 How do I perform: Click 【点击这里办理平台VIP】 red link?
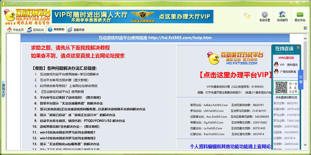point(235,75)
